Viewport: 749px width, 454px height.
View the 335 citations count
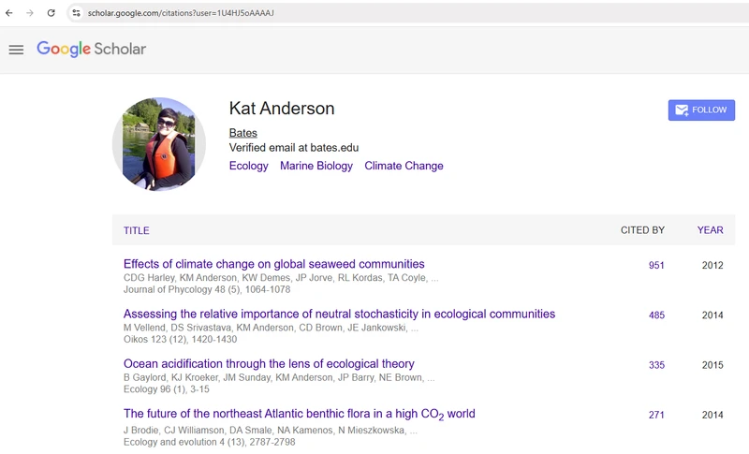pos(656,365)
